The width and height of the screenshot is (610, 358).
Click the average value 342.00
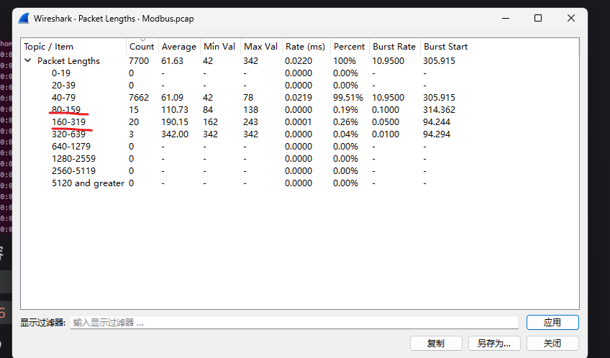coord(175,134)
